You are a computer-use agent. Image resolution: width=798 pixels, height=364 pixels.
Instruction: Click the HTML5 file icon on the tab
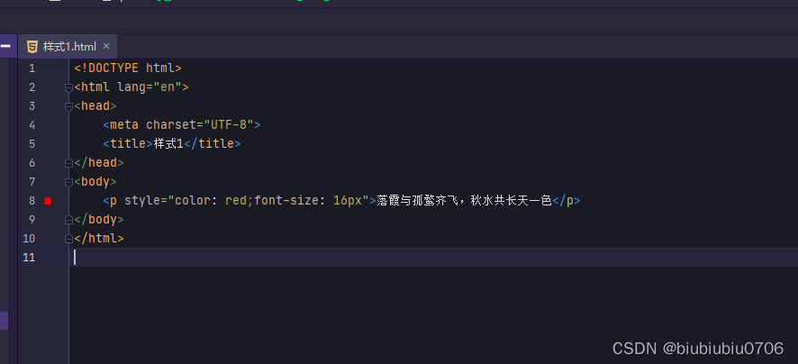(x=32, y=46)
